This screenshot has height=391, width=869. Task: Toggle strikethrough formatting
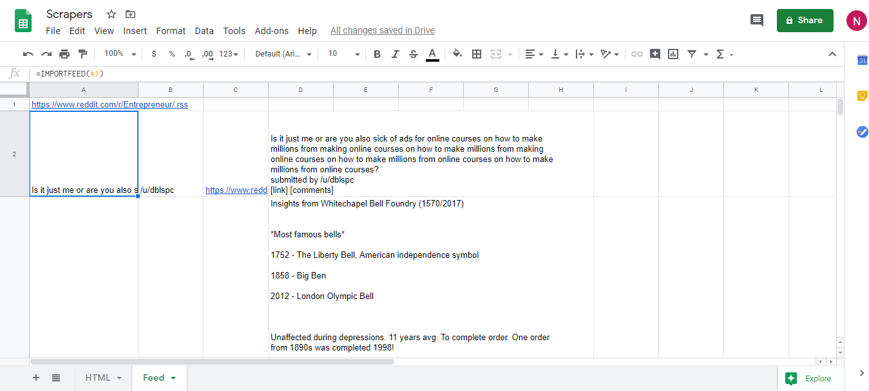(x=414, y=54)
